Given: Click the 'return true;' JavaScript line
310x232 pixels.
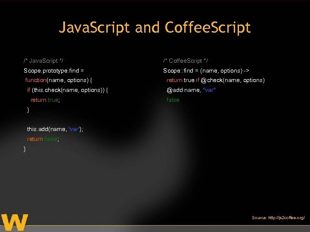Looking at the screenshot, I should 45,100.
